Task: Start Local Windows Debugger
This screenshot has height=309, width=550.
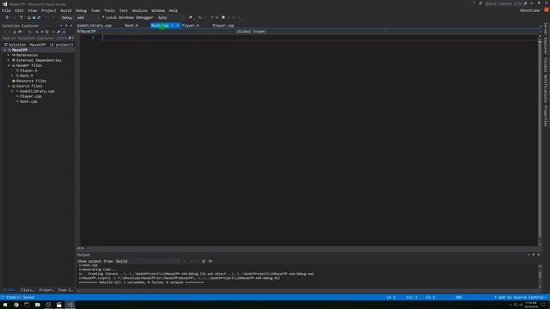Action: (128, 17)
